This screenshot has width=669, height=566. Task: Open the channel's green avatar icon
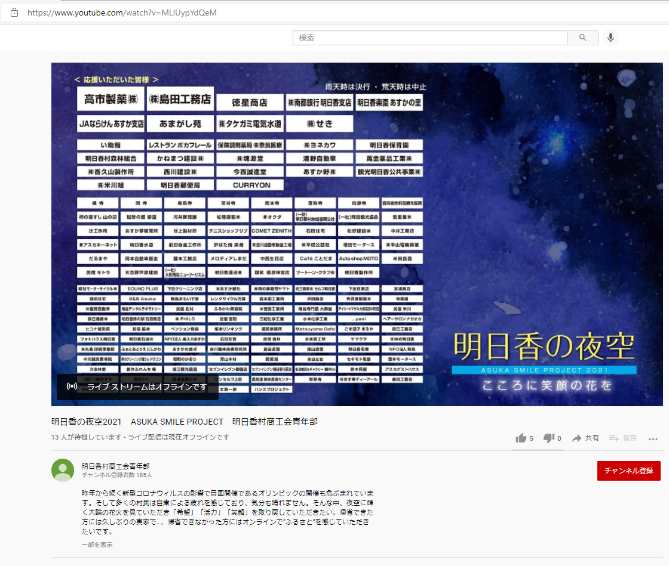click(x=63, y=470)
